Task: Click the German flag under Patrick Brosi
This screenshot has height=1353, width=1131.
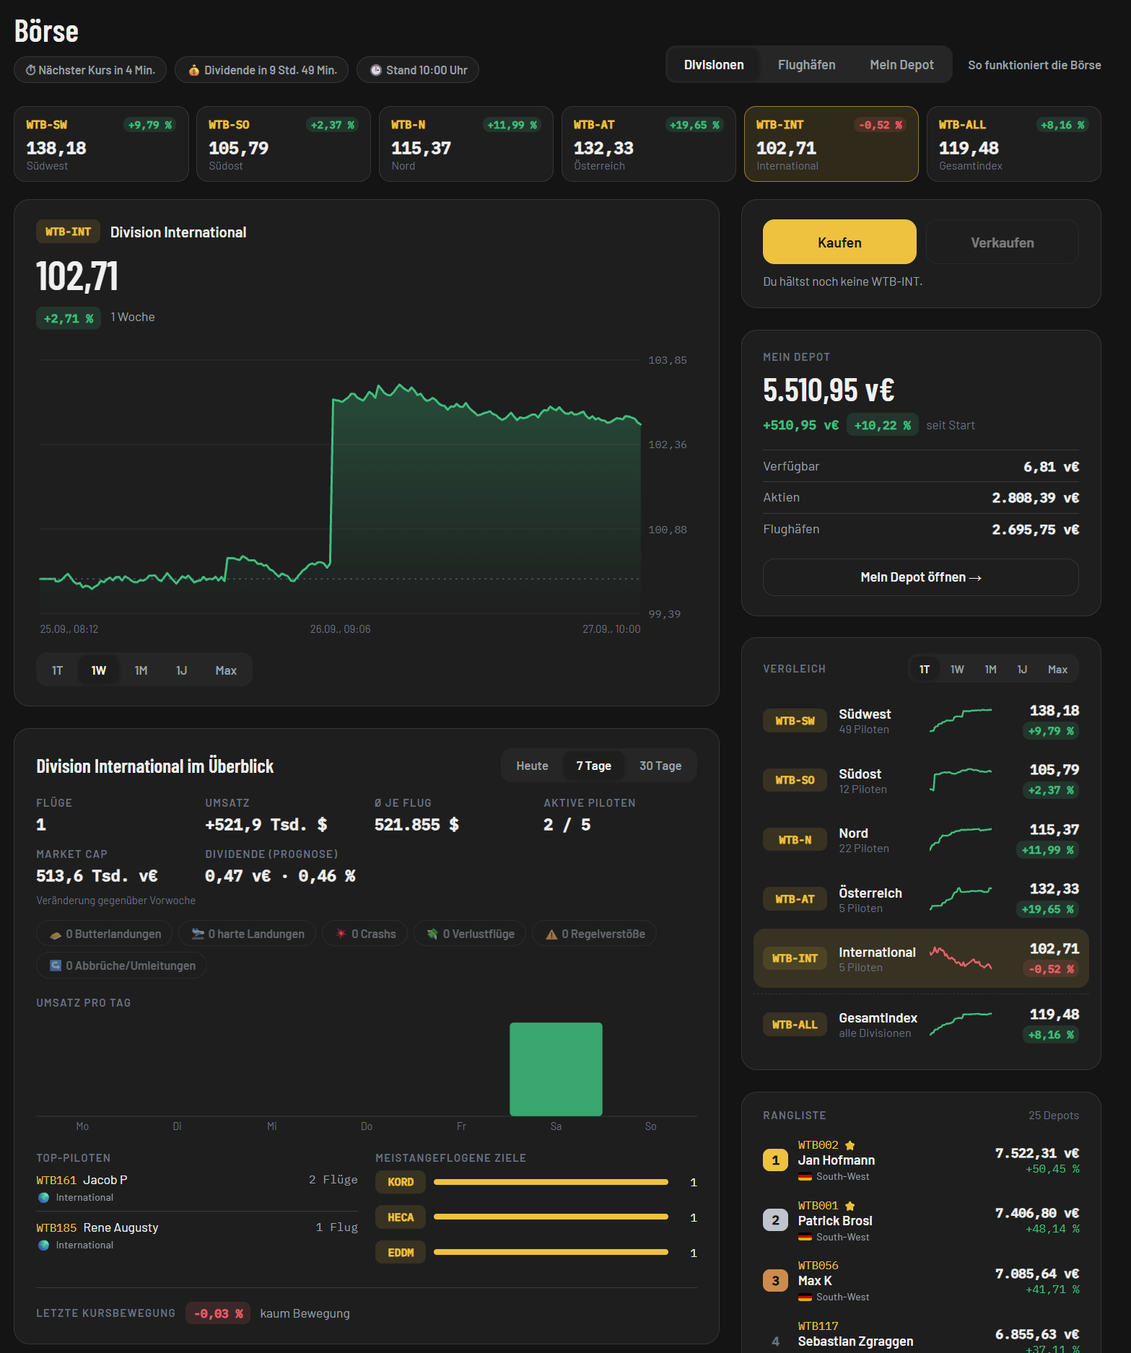Action: pos(805,1238)
